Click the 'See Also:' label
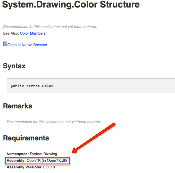Screen dimensions: 175x173 pyautogui.click(x=11, y=33)
